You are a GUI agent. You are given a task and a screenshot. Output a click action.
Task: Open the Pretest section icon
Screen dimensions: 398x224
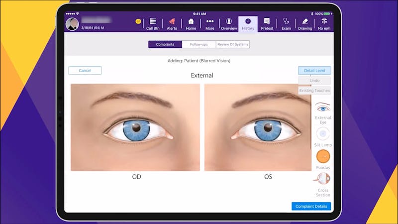click(x=267, y=24)
